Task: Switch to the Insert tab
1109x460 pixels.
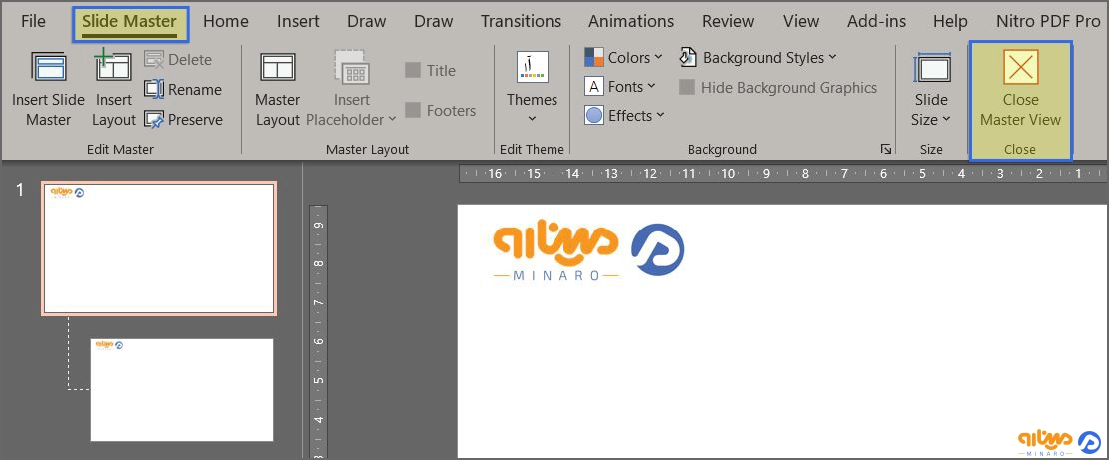Action: pyautogui.click(x=298, y=21)
